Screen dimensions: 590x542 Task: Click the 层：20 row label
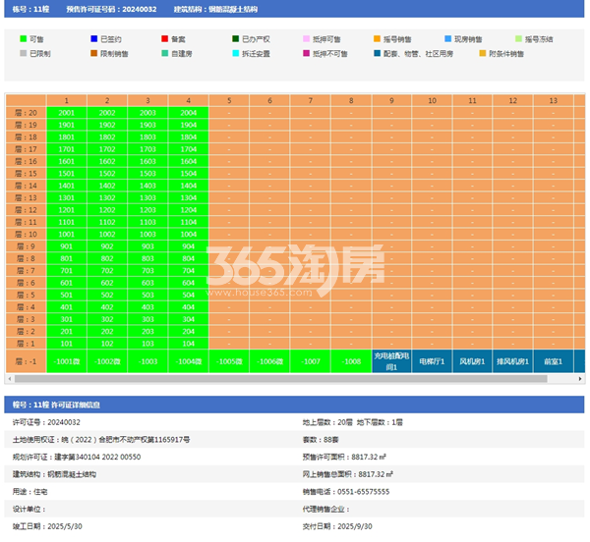coord(26,113)
